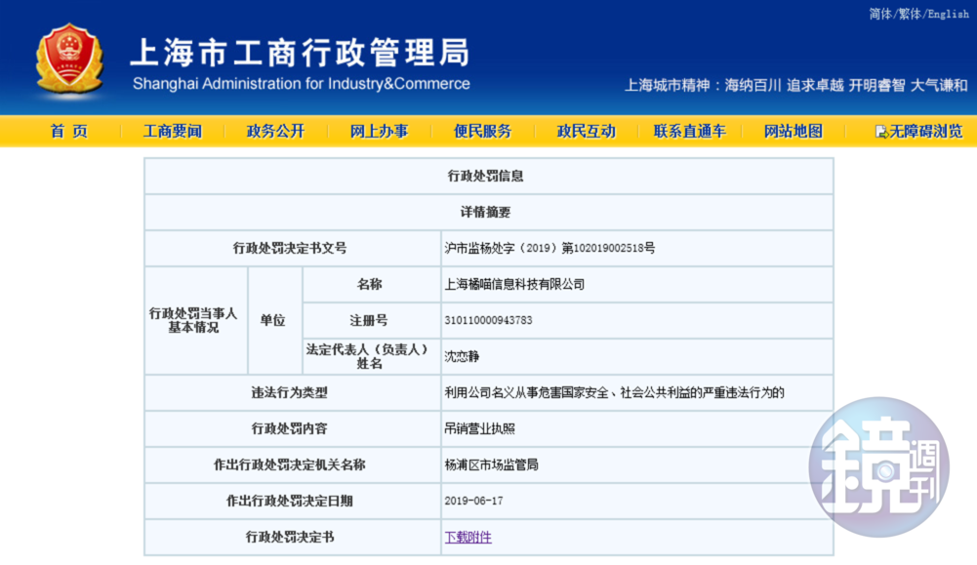977x565 pixels.
Task: Click the accessibility browsing page icon
Action: pyautogui.click(x=881, y=132)
